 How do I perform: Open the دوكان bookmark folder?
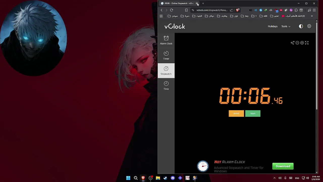pos(210,16)
